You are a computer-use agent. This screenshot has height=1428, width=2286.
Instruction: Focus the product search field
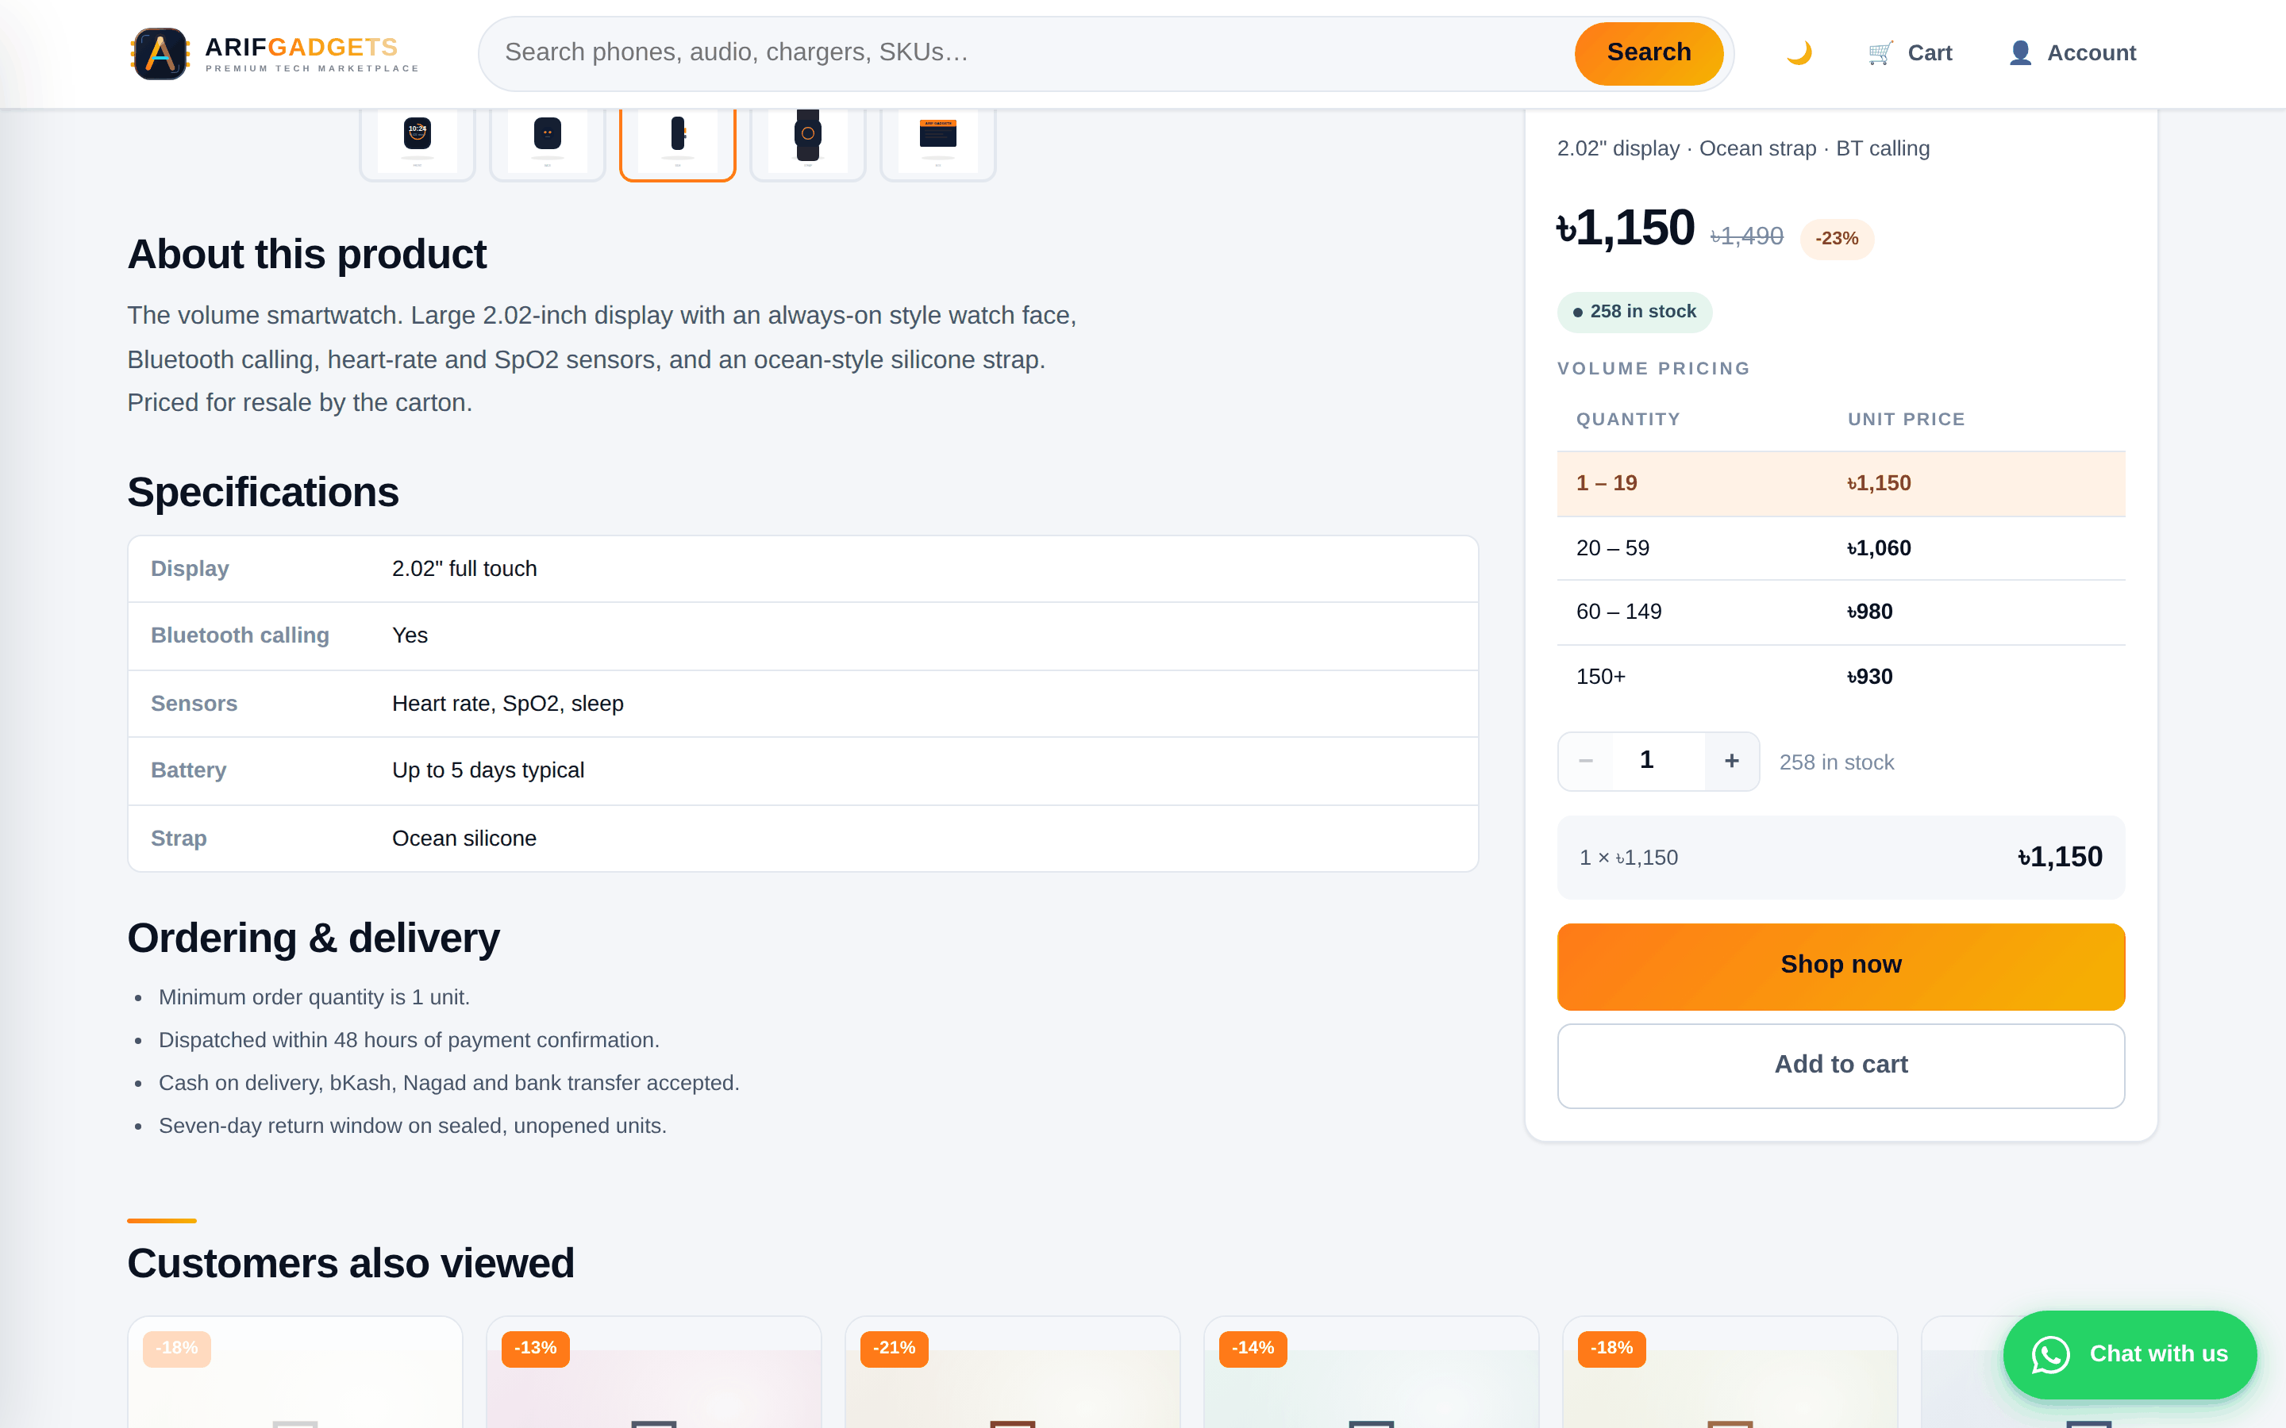1029,53
